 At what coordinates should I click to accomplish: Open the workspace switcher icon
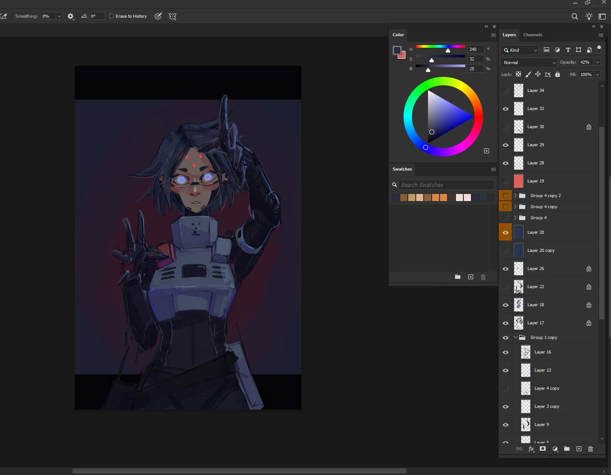[x=602, y=16]
